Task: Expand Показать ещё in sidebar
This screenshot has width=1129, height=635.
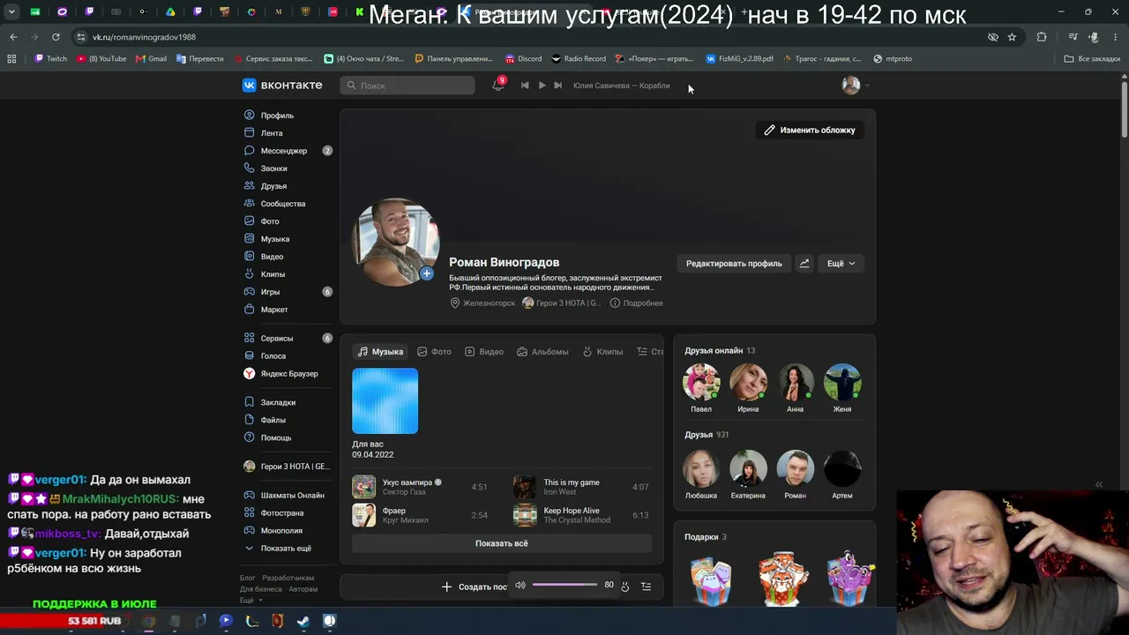Action: 286,549
